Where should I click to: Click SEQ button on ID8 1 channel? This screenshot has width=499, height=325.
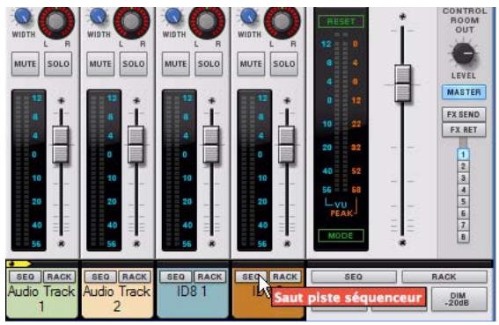coord(176,277)
